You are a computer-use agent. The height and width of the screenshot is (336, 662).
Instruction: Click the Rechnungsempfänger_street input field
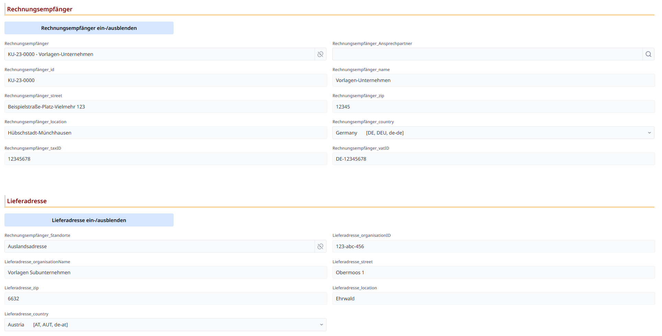point(165,107)
